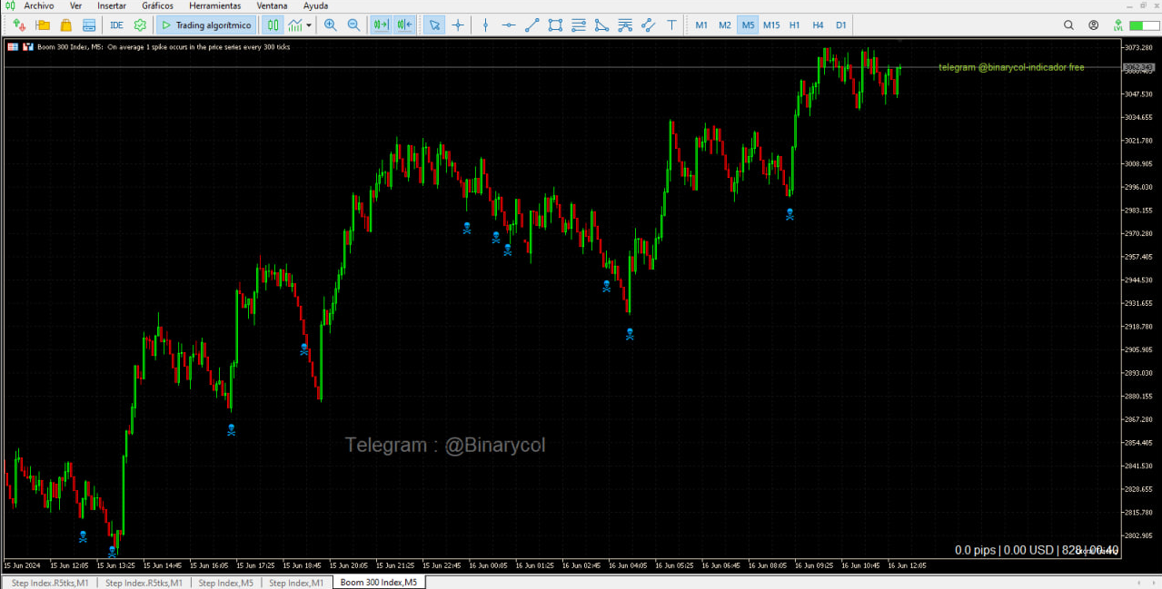Click the 3073.280 price scale label

click(x=1140, y=47)
